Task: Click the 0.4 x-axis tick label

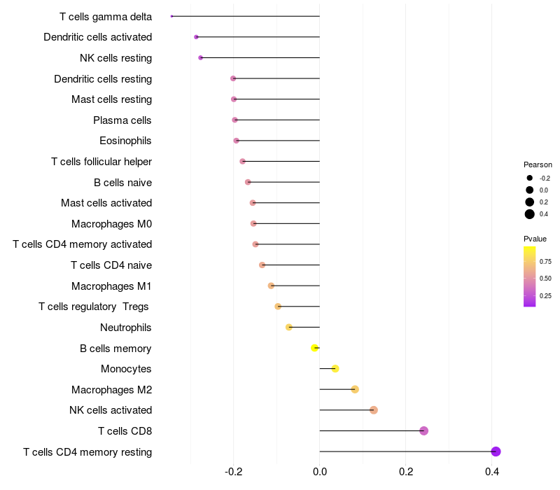Action: (492, 472)
